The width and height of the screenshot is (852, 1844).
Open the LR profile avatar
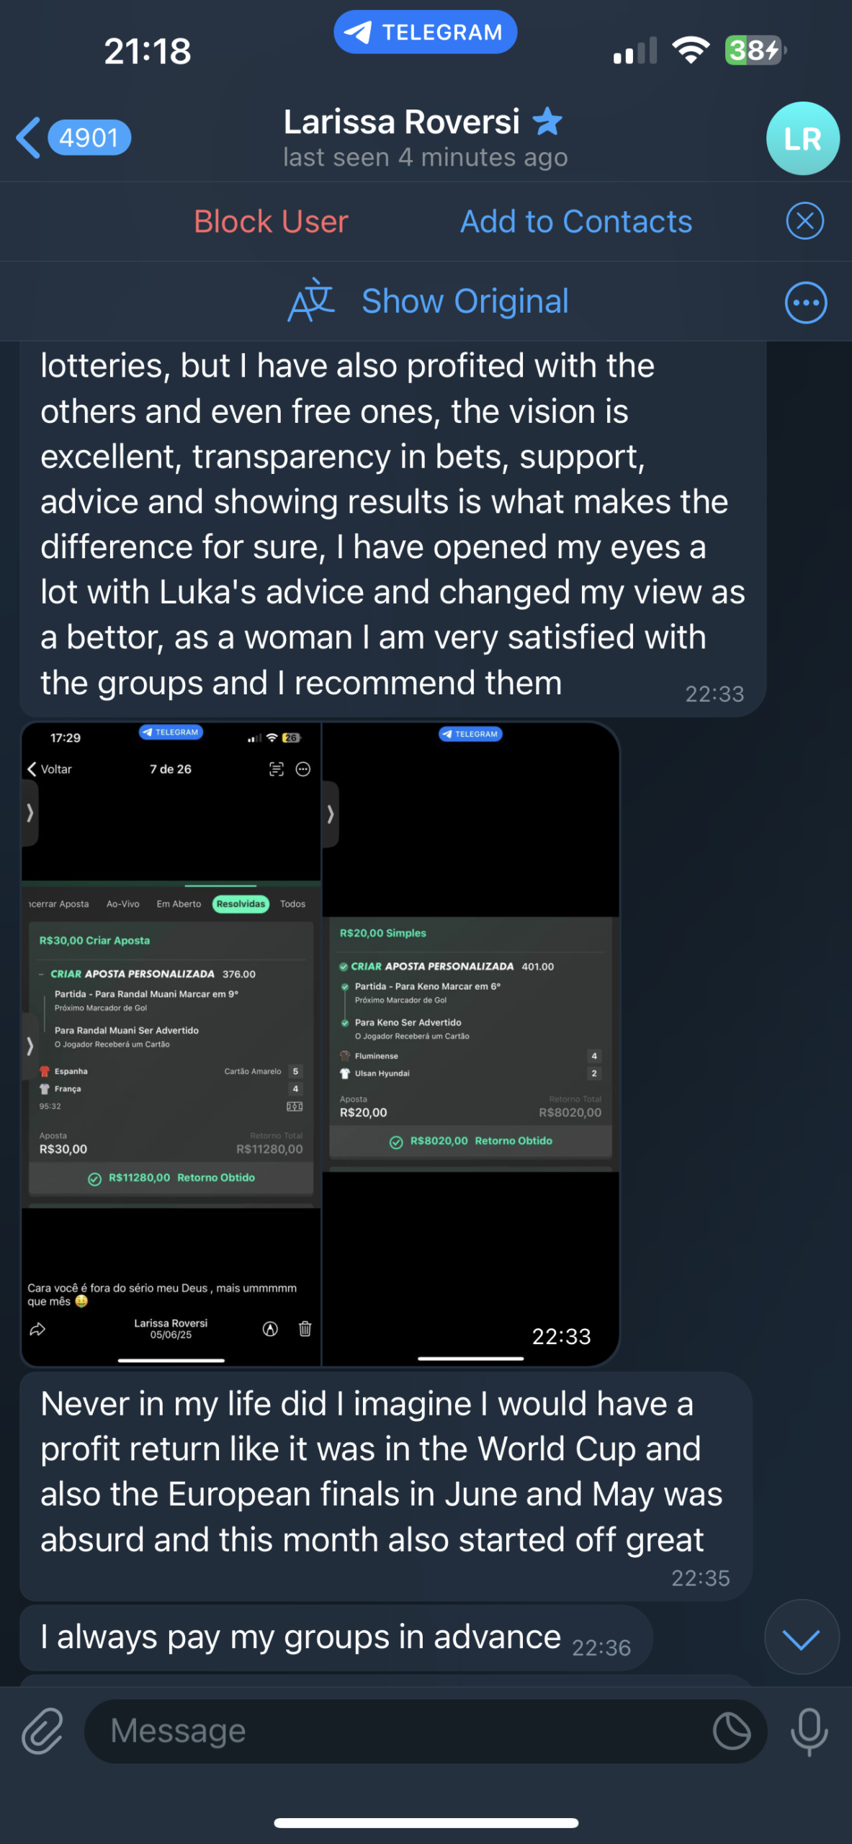[802, 138]
